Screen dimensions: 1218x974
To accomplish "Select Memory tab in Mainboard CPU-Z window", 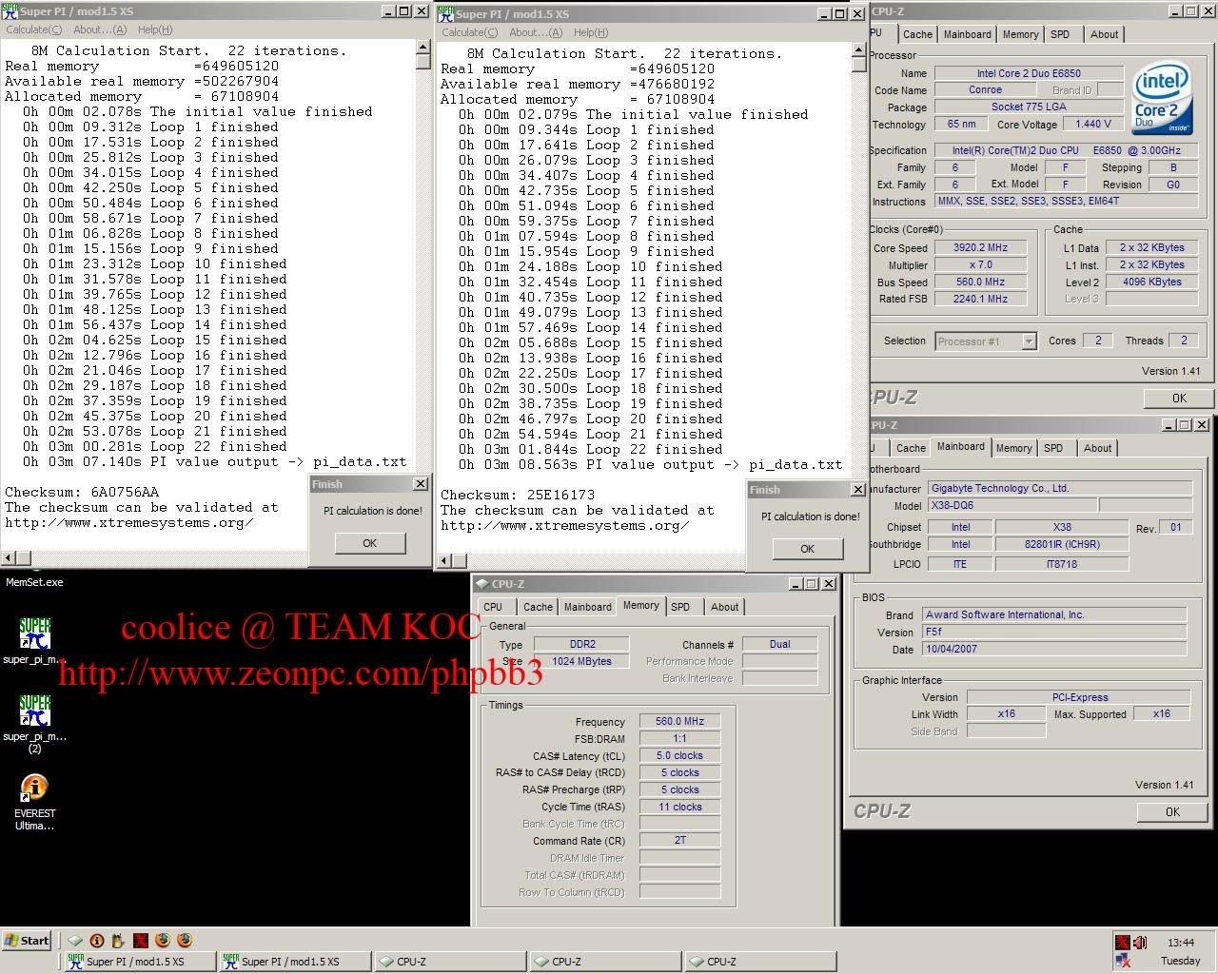I will coord(1013,448).
